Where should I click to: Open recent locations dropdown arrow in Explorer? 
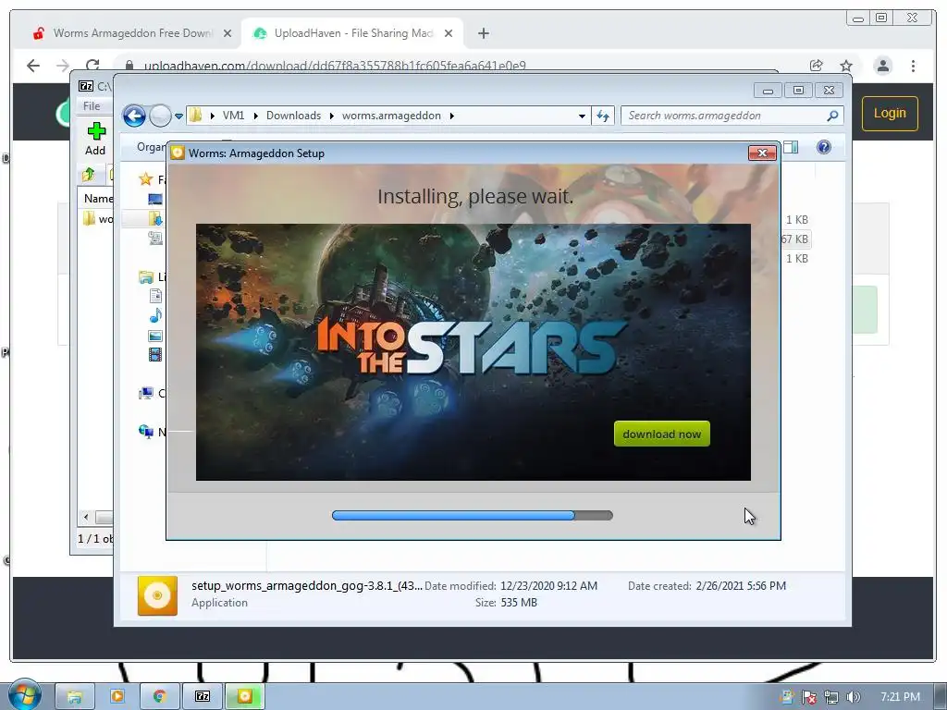tap(178, 116)
